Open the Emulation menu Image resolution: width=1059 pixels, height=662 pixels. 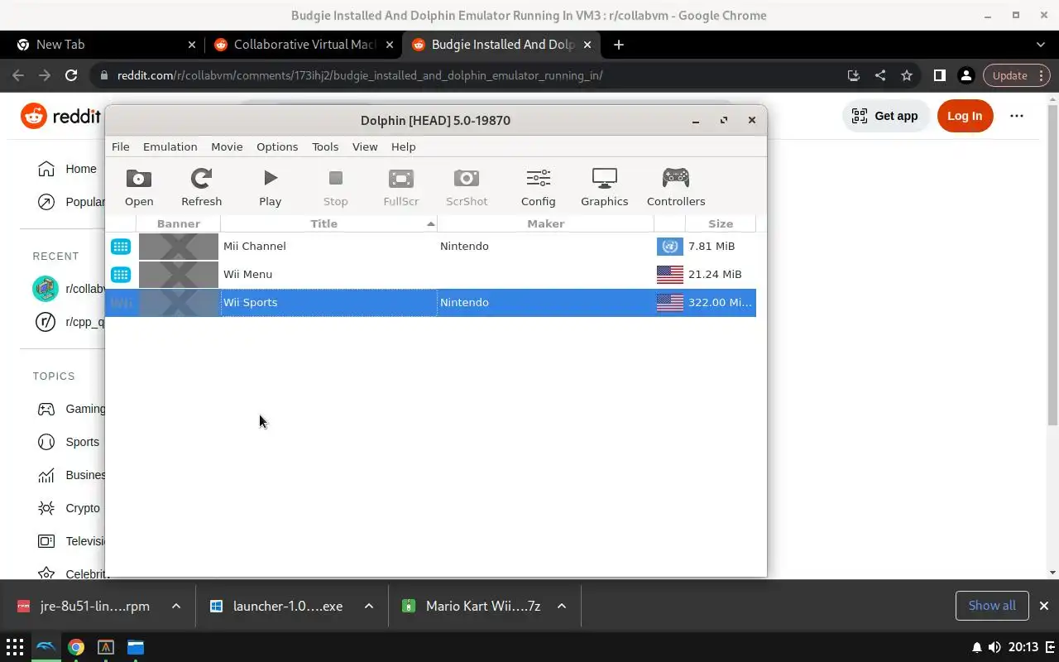point(170,146)
